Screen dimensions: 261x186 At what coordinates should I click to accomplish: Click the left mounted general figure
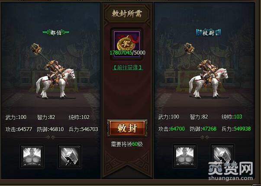pyautogui.click(x=53, y=71)
